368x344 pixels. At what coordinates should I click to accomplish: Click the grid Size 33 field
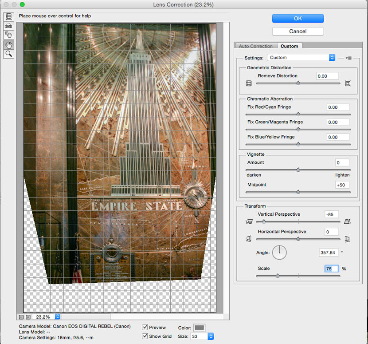tap(199, 336)
